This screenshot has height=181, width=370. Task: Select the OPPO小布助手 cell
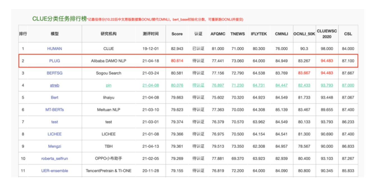tap(109, 159)
